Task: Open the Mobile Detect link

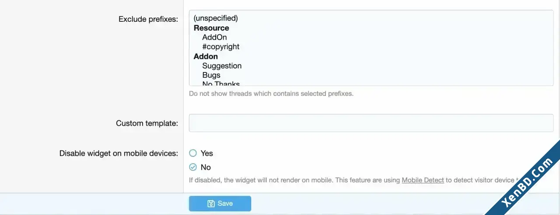Action: (x=423, y=180)
